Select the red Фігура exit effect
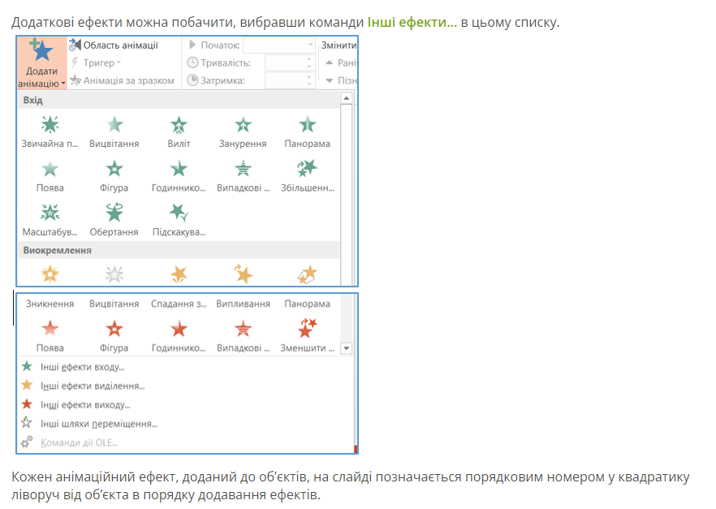Viewport: 716px width, 509px height. point(114,336)
